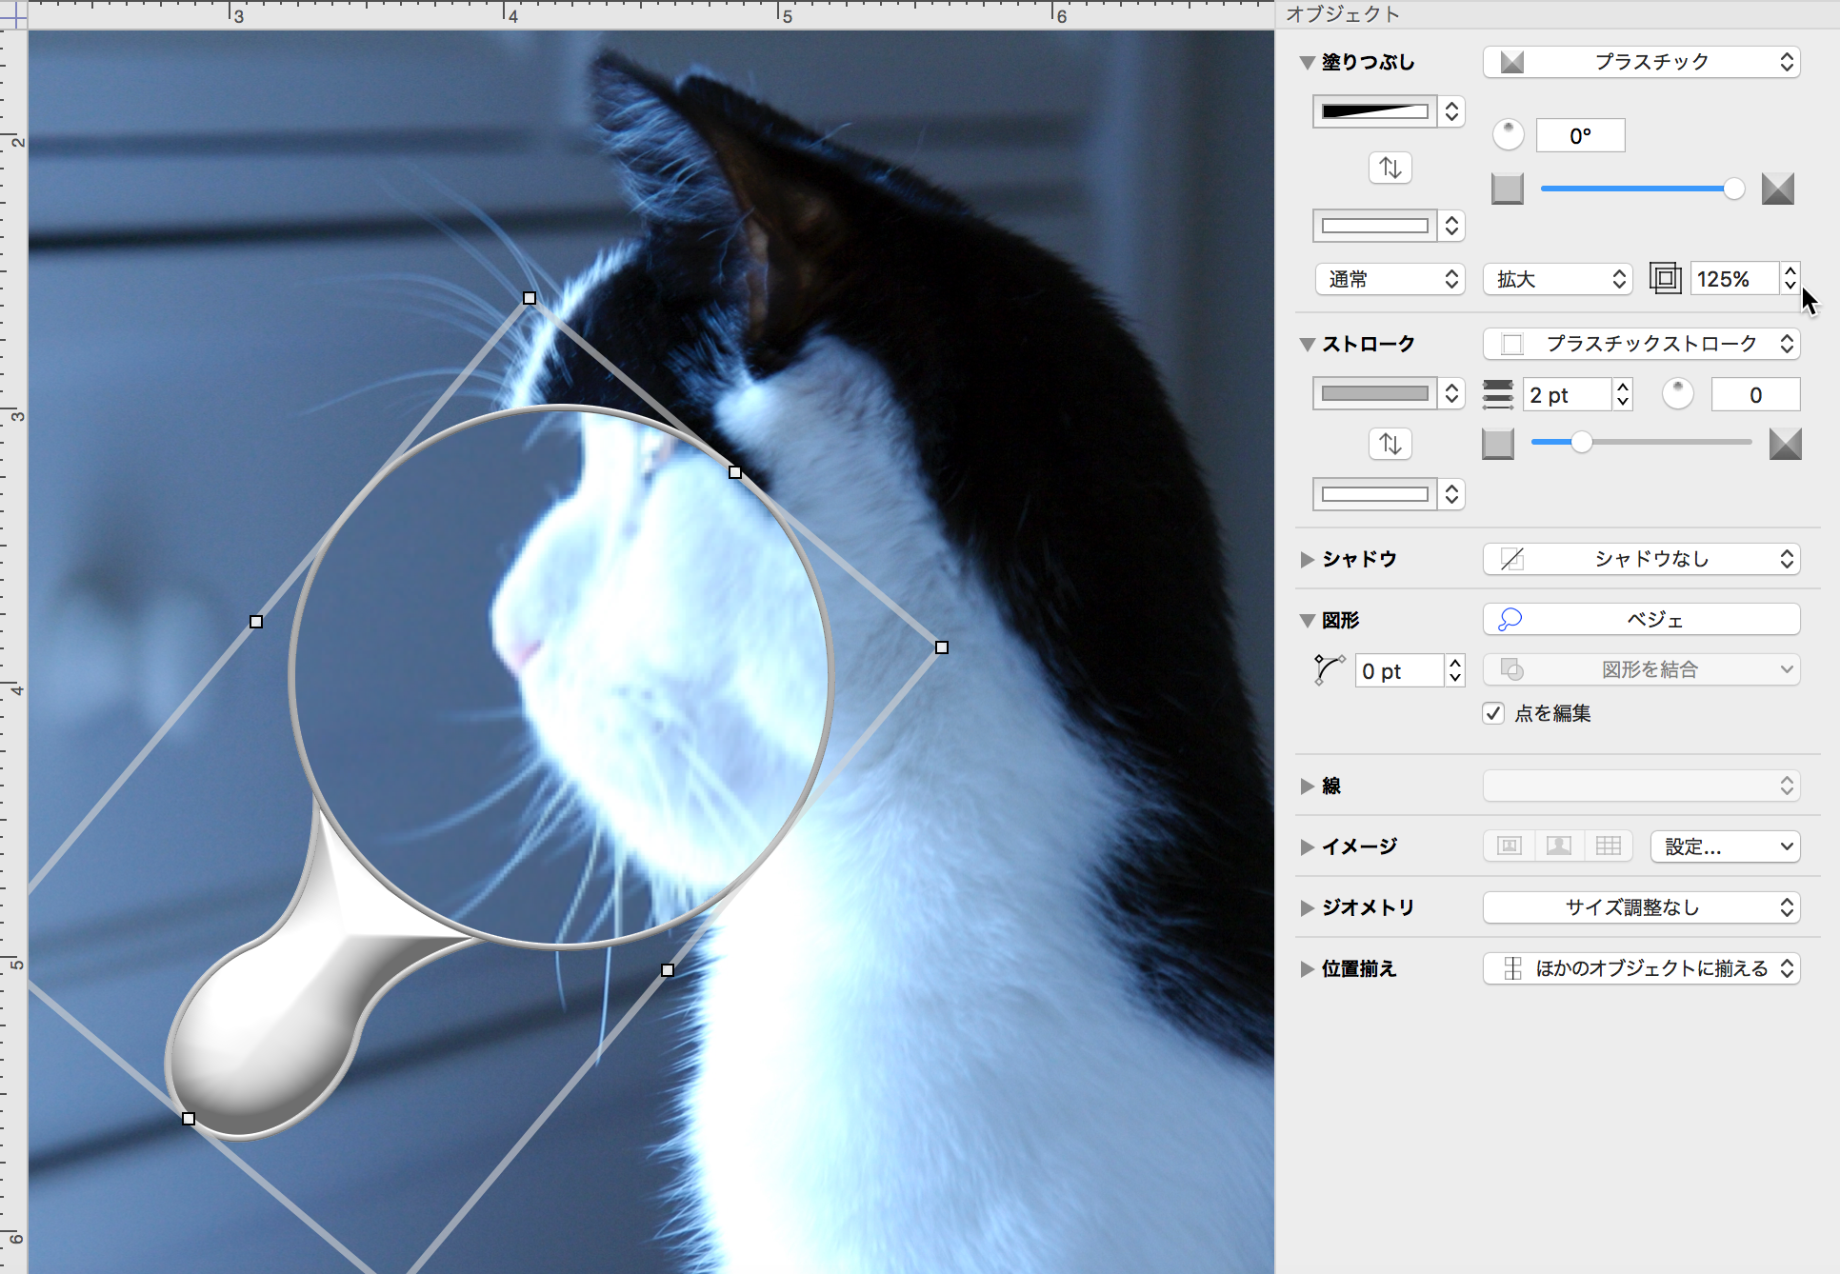Click the 125% stepper arrows
This screenshot has height=1274, width=1840.
(1790, 278)
